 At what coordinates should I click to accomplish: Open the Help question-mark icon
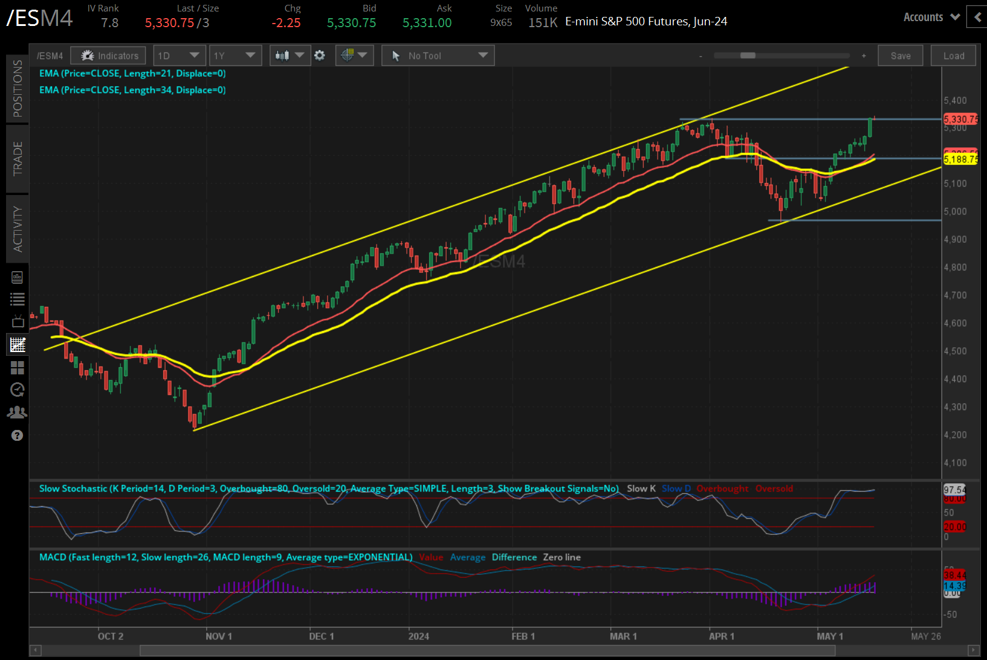tap(17, 435)
